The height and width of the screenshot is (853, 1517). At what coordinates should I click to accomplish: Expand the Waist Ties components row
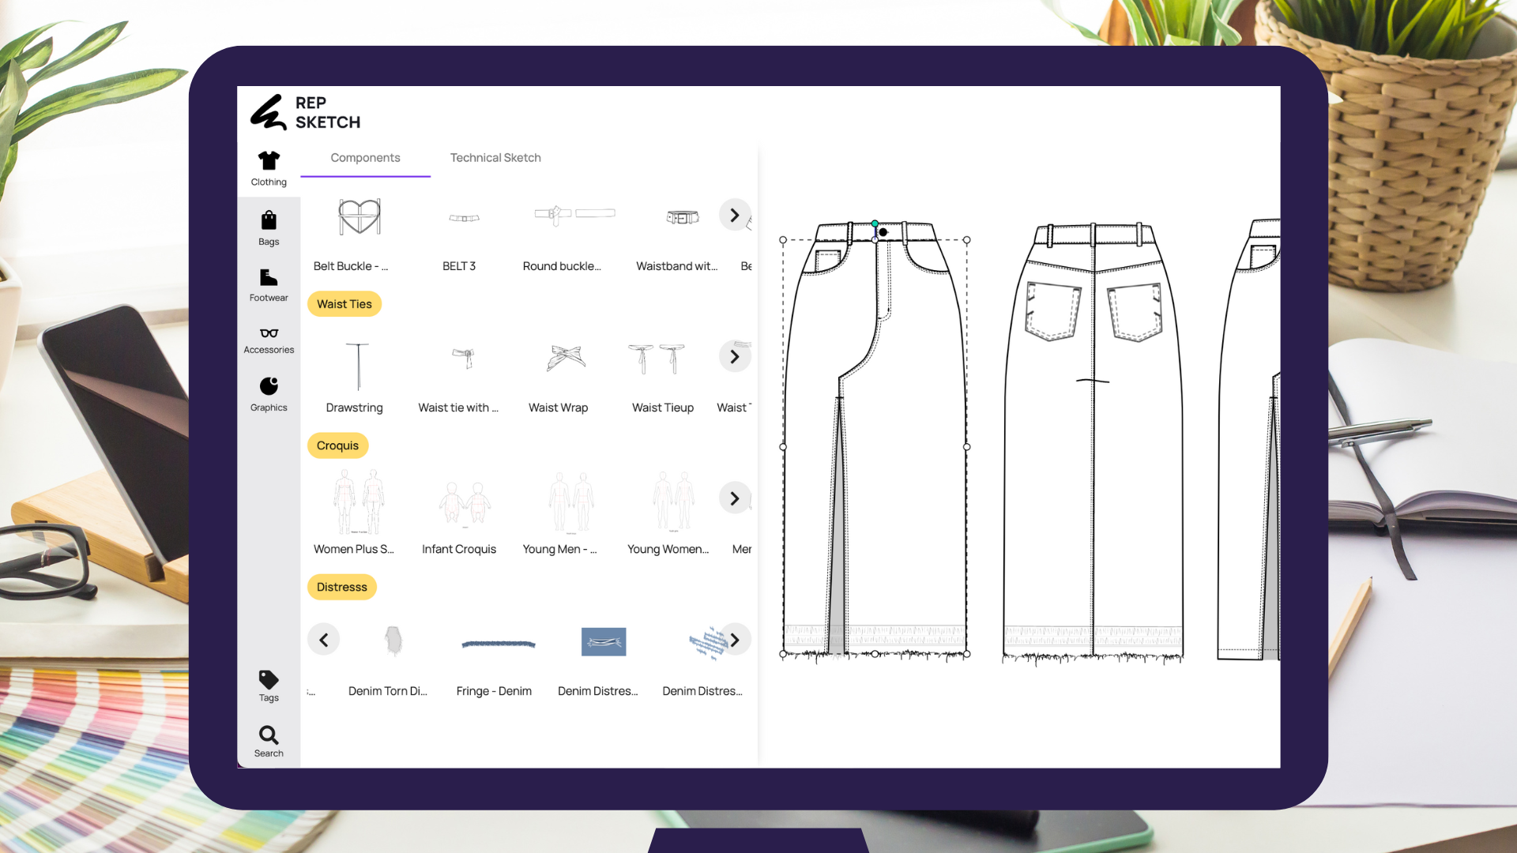735,356
